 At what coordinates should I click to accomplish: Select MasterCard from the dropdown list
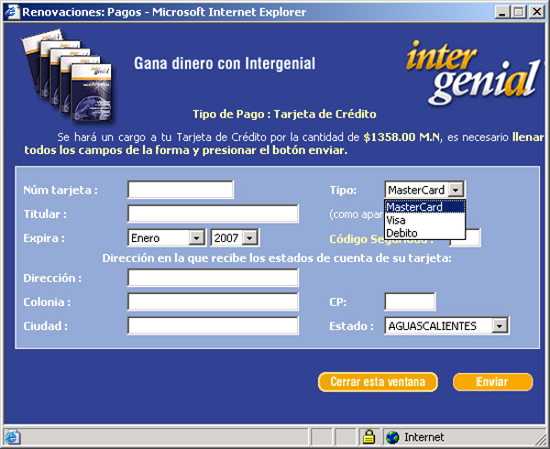(424, 207)
